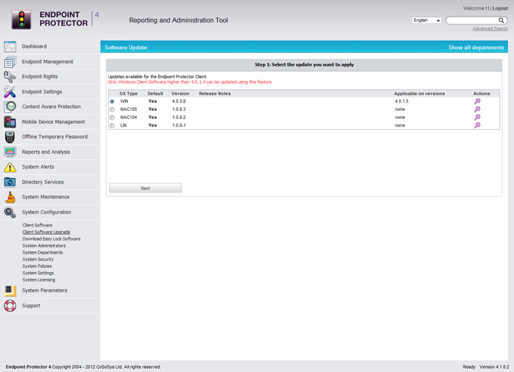Screen dimensions: 514x372
Task: Open Advanced Search link
Action: click(x=490, y=29)
